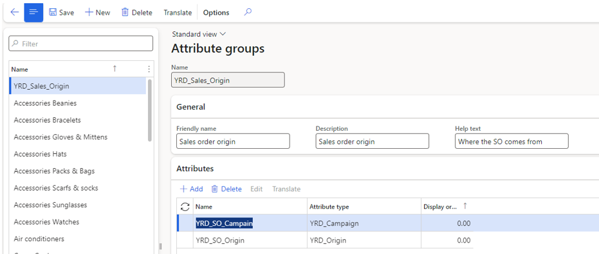Click the YRD_Origin attribute type cell
The height and width of the screenshot is (254, 599).
coord(364,241)
